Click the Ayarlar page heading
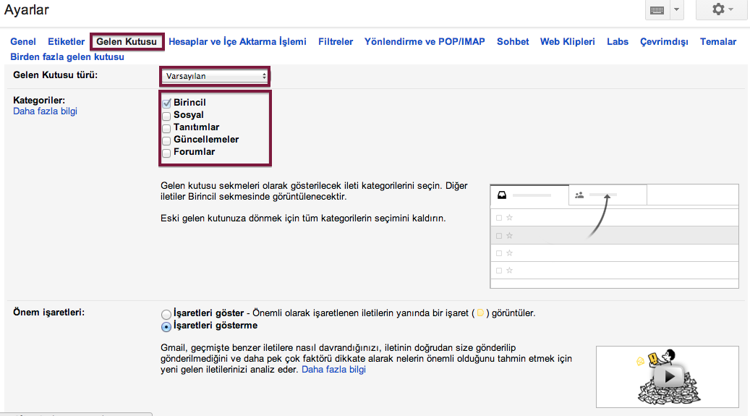 coord(27,9)
